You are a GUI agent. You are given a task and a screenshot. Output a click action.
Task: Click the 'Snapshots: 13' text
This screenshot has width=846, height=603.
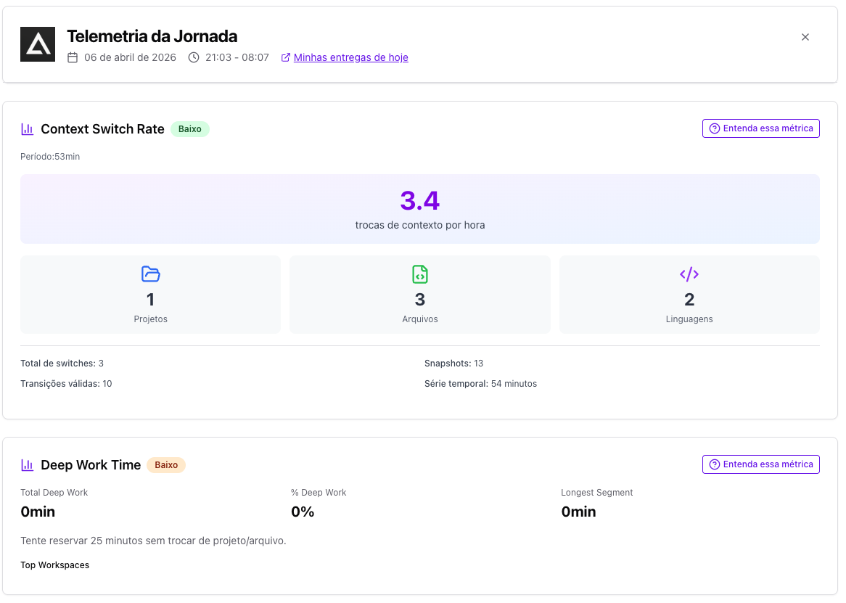pos(453,363)
